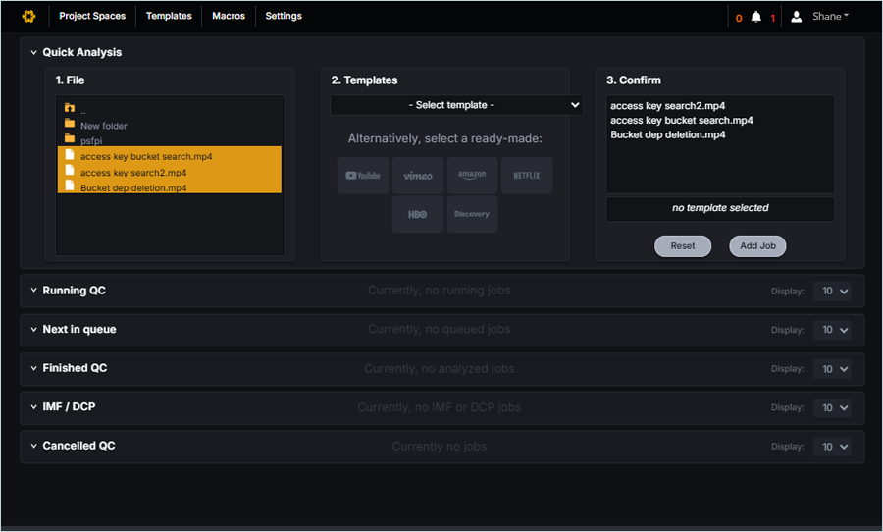
Task: Open the Macros menu
Action: (x=229, y=16)
